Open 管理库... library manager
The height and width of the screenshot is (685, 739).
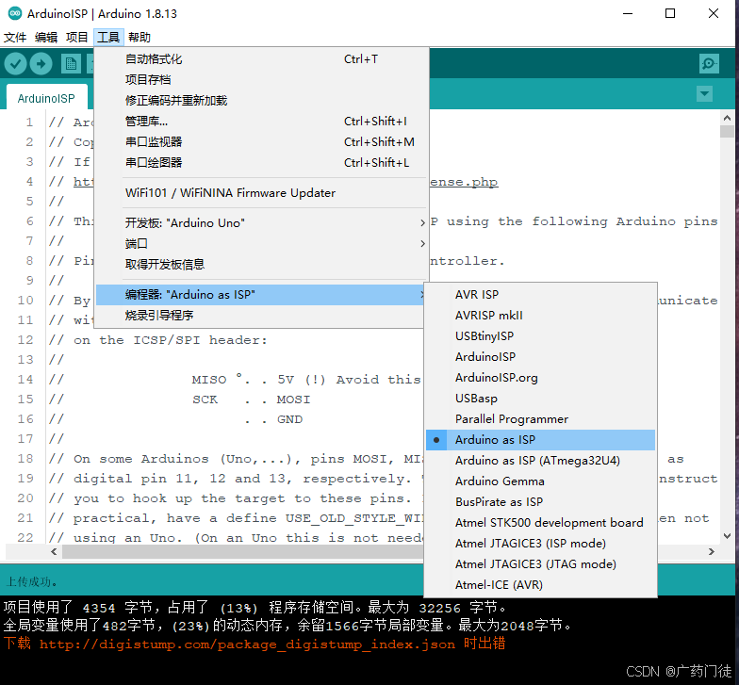[262, 121]
